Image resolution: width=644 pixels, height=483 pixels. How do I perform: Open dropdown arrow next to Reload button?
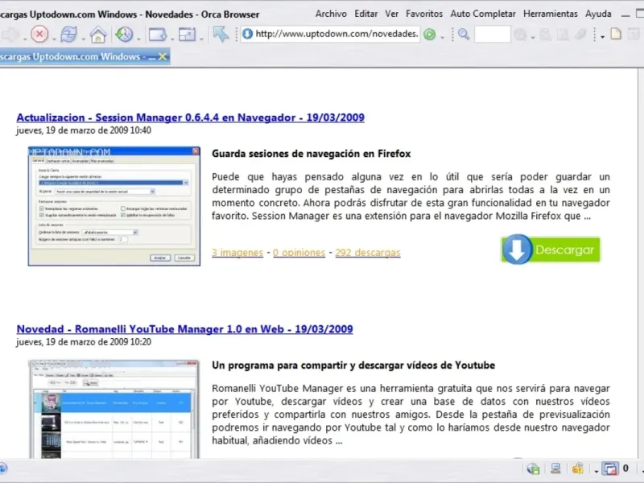pos(83,39)
